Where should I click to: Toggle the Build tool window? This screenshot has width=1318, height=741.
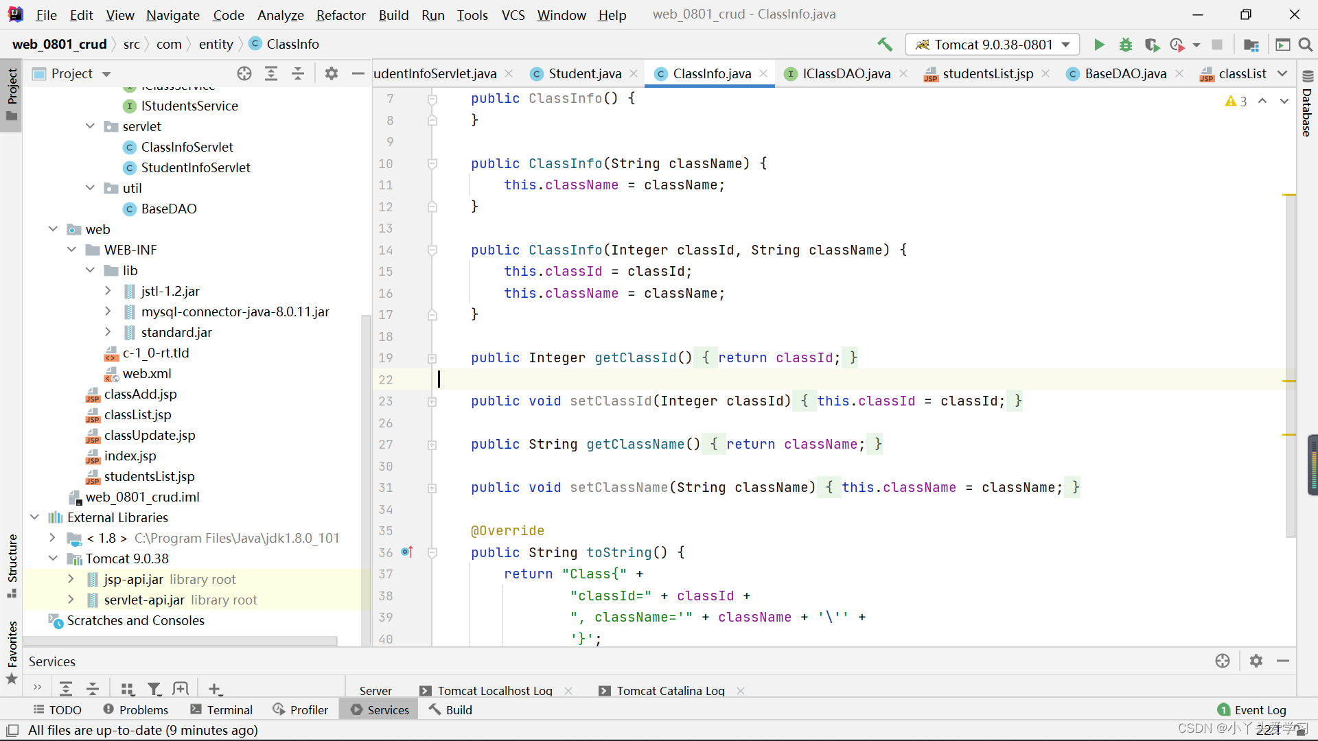450,709
